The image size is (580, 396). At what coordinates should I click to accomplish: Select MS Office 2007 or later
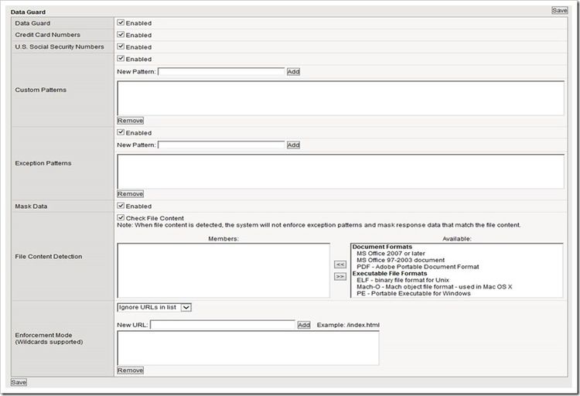391,253
